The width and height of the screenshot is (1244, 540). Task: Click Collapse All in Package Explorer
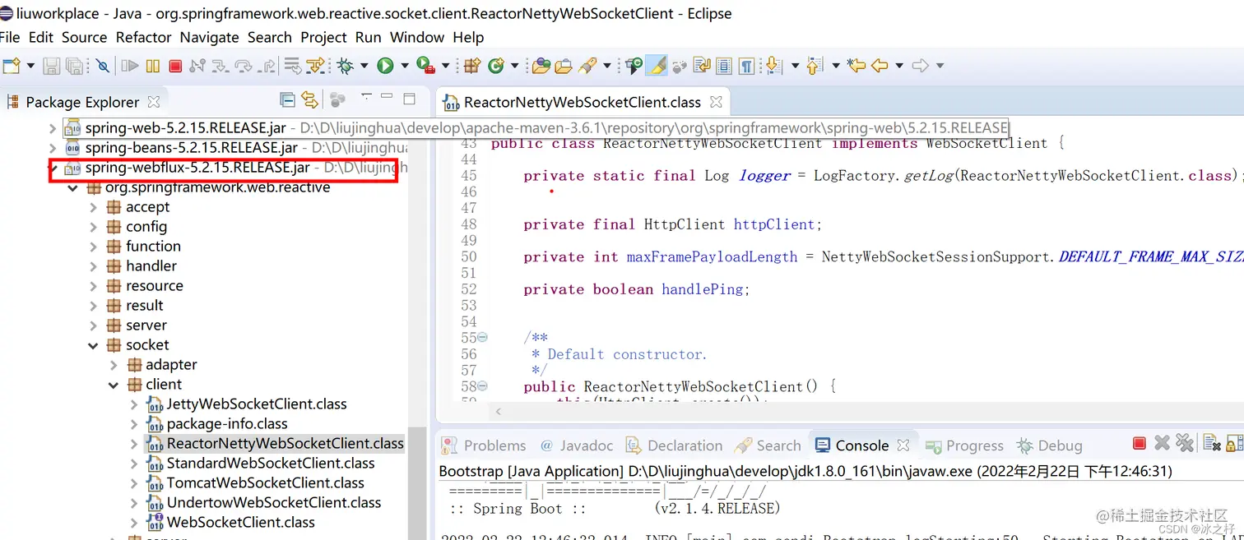point(287,100)
